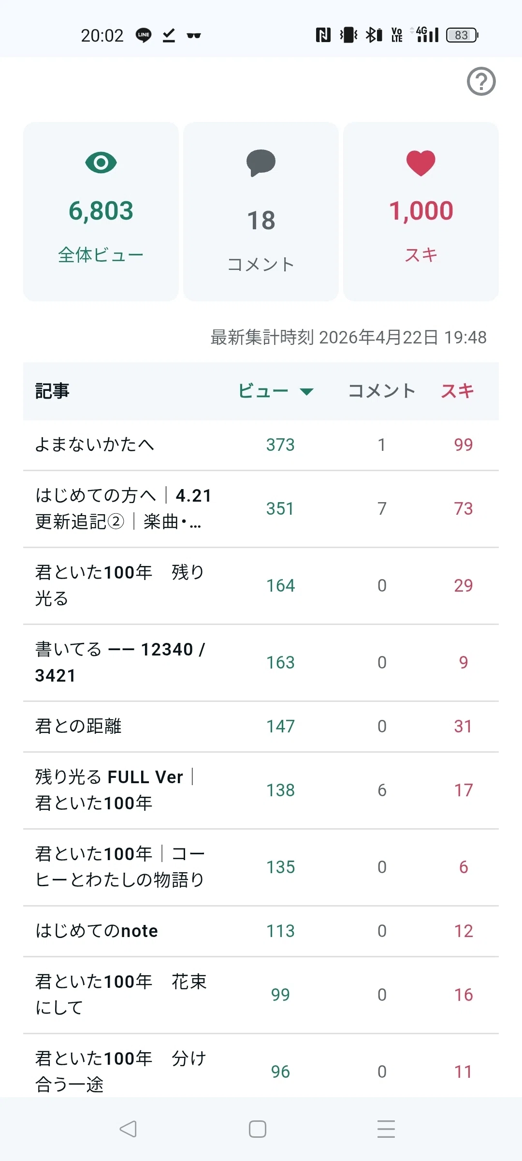
Task: Tap the Android back triangle button
Action: pyautogui.click(x=128, y=1129)
